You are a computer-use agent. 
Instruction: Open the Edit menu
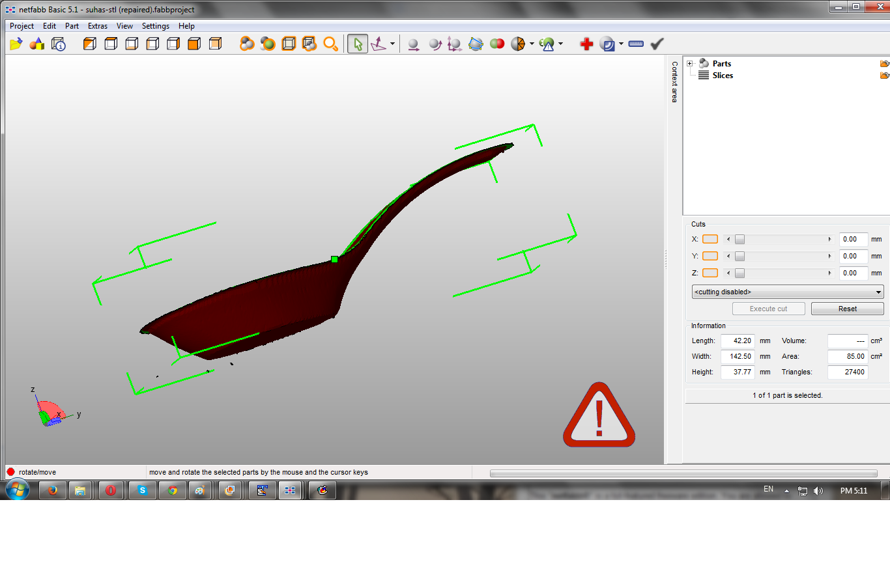pos(50,26)
